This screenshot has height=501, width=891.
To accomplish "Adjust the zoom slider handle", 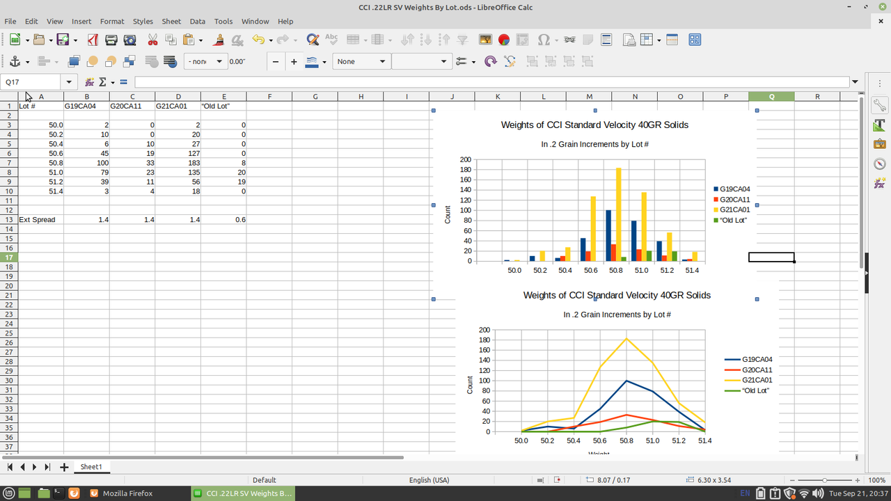I will [x=825, y=480].
